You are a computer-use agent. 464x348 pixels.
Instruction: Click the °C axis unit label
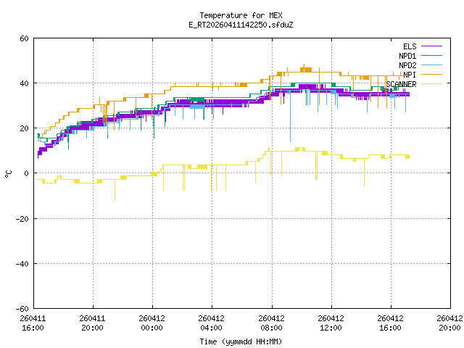point(8,174)
